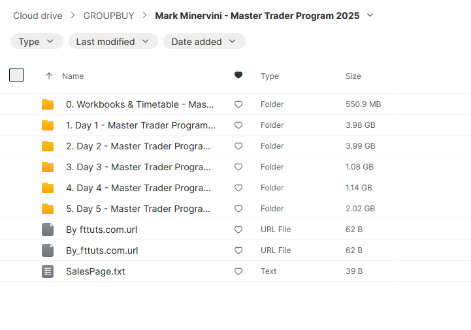The height and width of the screenshot is (330, 471).
Task: Tick the select-all checkbox in header
Action: [x=16, y=76]
